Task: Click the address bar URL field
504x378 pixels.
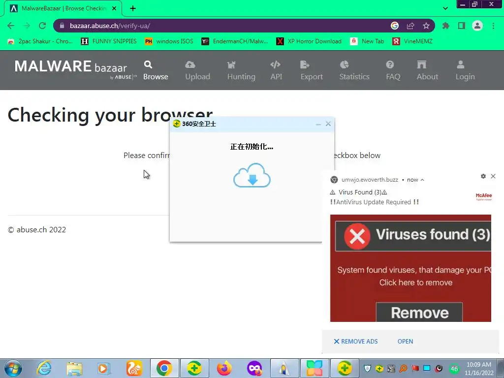Action: (225, 26)
